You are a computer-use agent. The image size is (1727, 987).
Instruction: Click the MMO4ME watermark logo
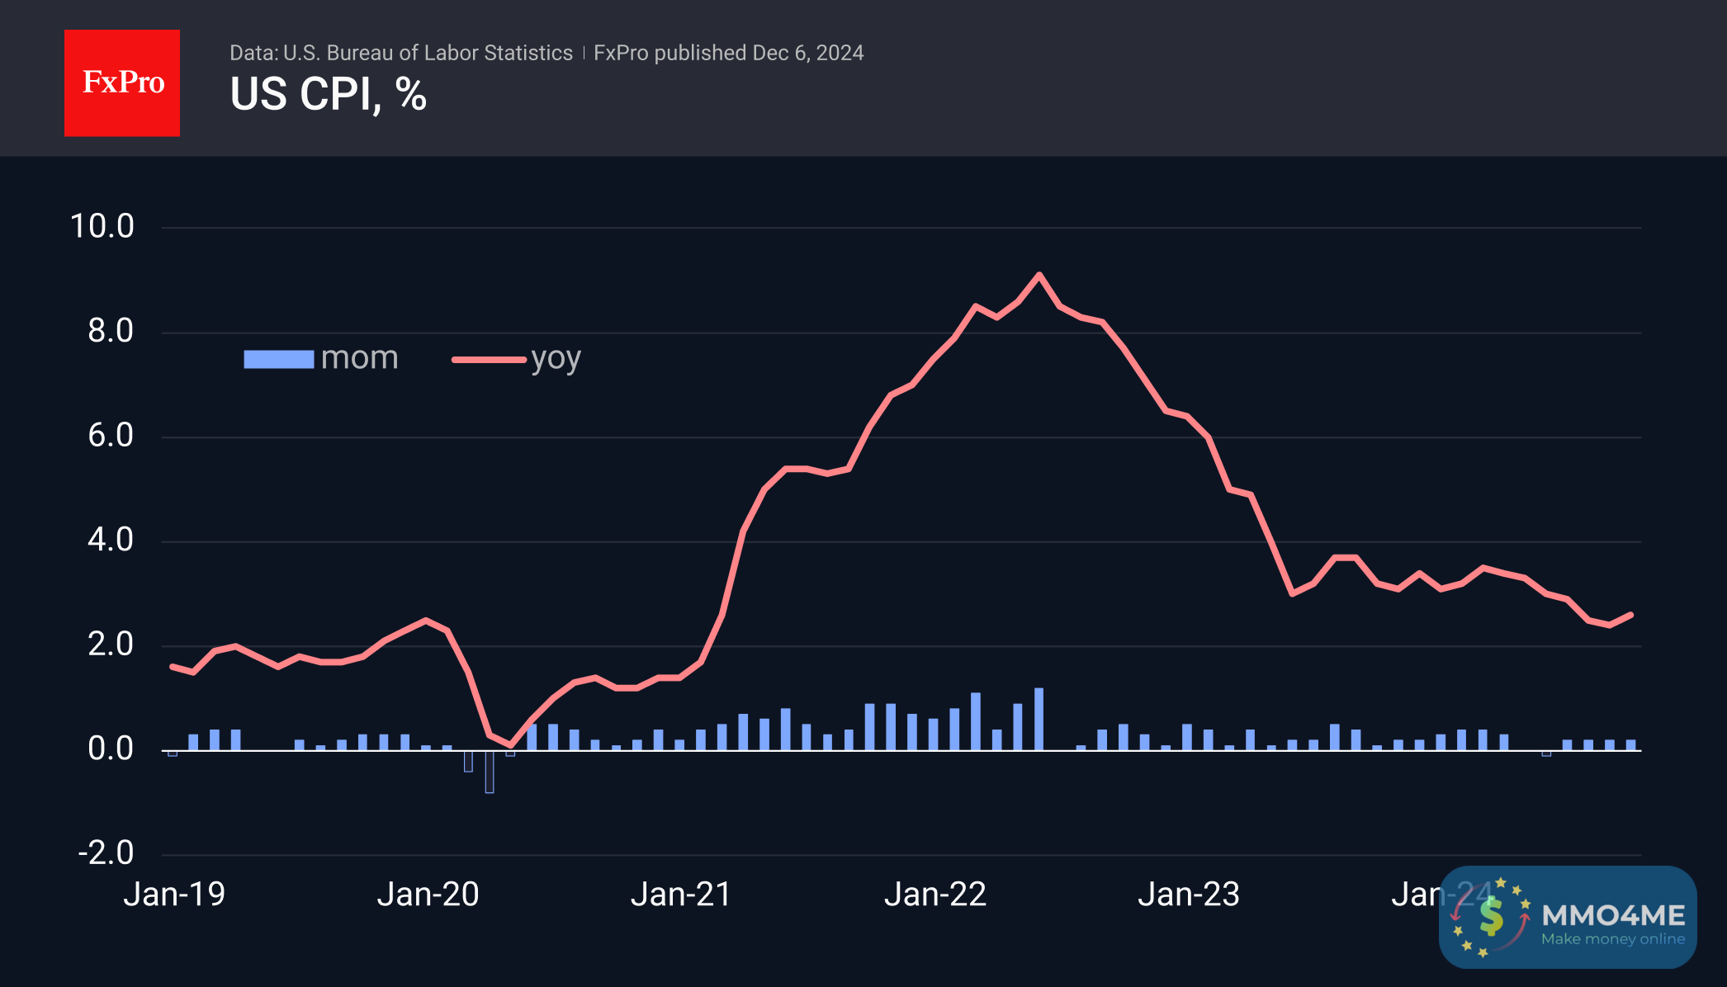[x=1568, y=917]
